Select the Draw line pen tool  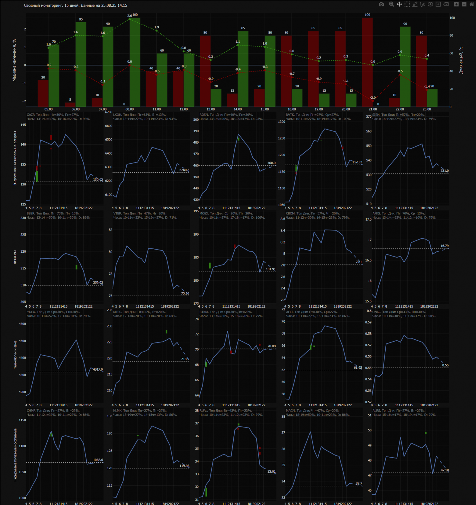coord(415,4)
